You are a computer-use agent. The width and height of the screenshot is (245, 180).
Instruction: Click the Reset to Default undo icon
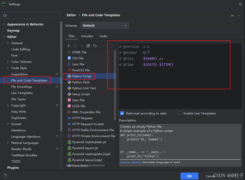tap(95, 46)
